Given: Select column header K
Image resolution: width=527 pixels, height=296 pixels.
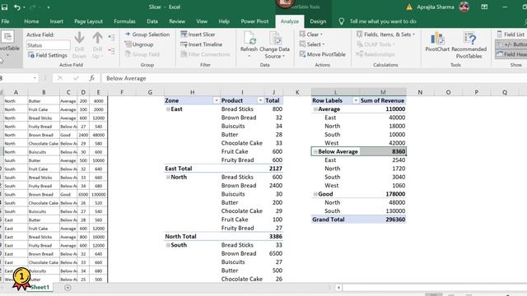Looking at the screenshot, I should [x=297, y=92].
